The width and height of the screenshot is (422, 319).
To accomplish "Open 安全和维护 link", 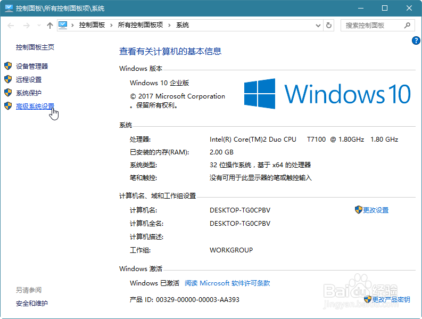I will click(32, 304).
